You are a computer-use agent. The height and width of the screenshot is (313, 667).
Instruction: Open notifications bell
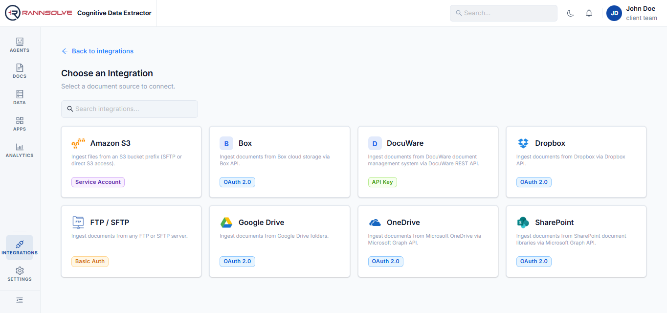589,13
